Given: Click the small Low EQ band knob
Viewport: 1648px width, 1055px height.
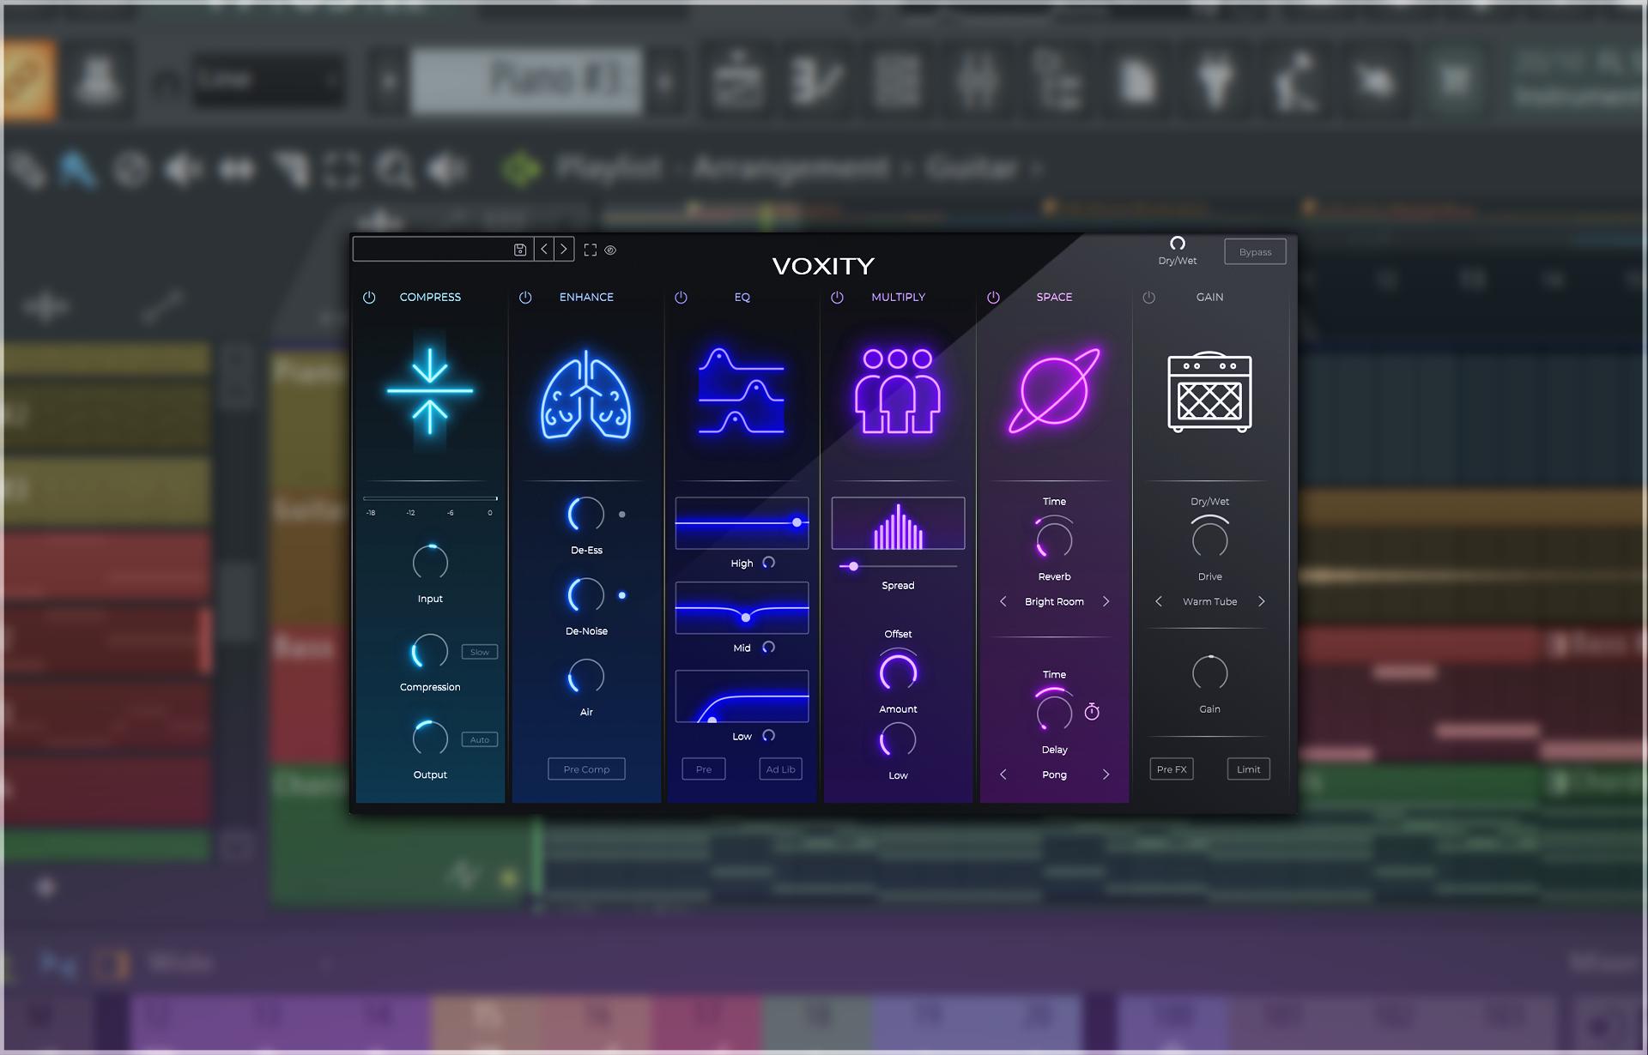Looking at the screenshot, I should pyautogui.click(x=769, y=735).
